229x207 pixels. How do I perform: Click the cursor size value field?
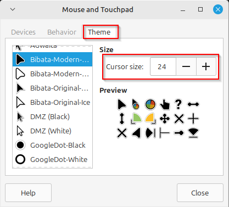(x=163, y=66)
